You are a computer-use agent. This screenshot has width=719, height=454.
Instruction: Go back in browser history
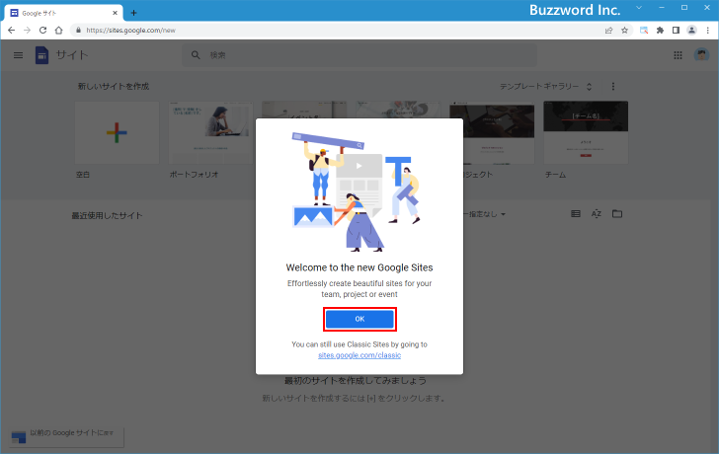[12, 31]
